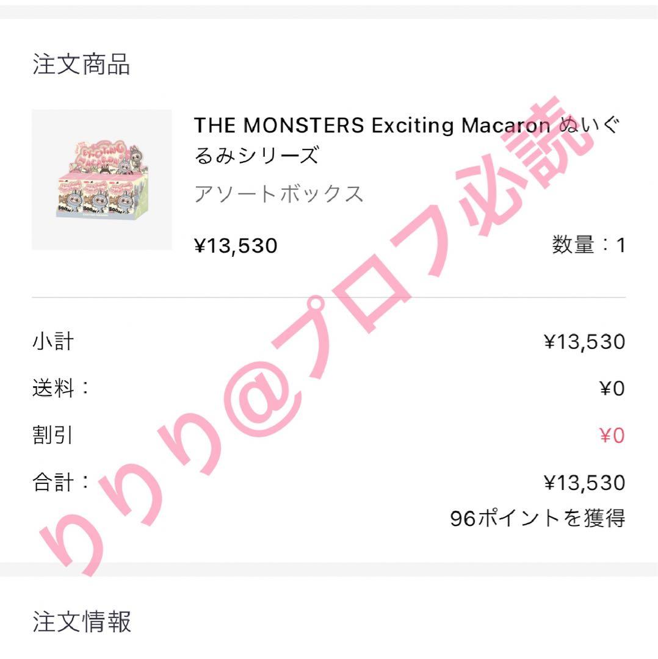This screenshot has height=659, width=658.
Task: Click the total amount ¥13,530
Action: (x=584, y=483)
